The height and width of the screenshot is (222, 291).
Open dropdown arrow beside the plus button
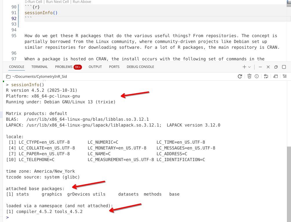[x=250, y=67]
